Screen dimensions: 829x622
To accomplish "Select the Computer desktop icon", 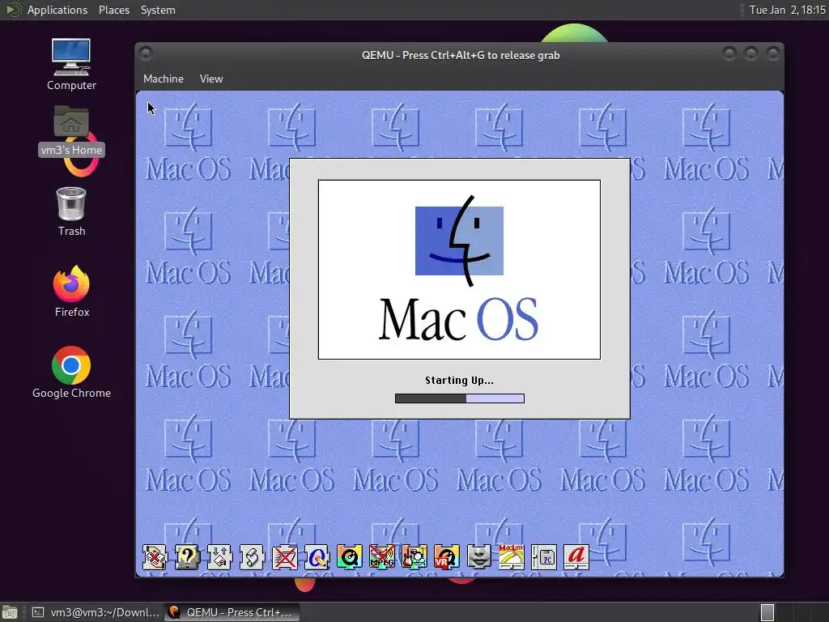I will (x=71, y=65).
